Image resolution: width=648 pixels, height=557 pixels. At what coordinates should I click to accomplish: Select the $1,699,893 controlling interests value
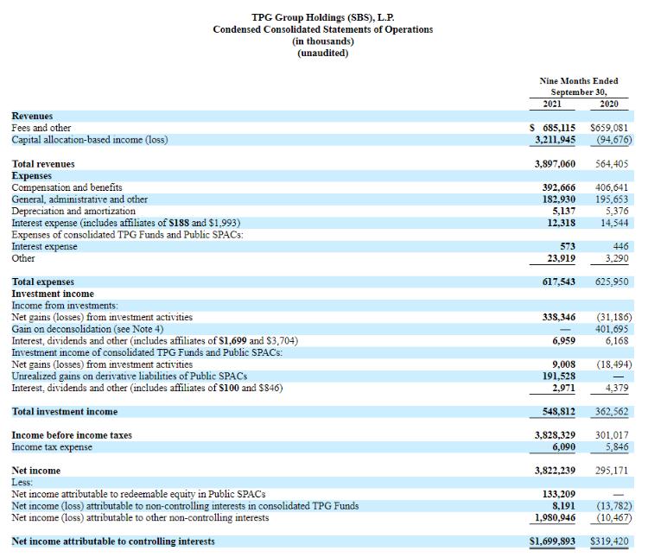pos(553,541)
